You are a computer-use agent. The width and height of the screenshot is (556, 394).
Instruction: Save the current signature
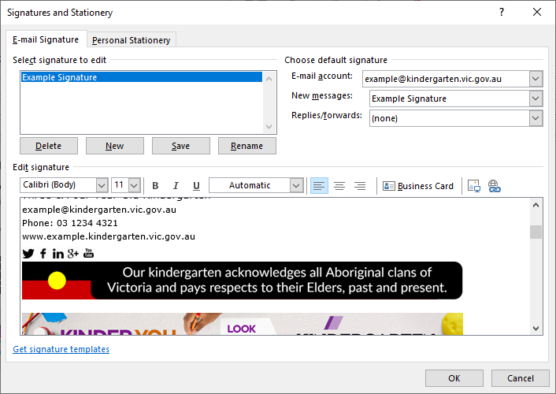tap(181, 146)
